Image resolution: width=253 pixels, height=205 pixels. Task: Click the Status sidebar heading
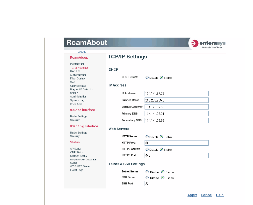(x=75, y=142)
